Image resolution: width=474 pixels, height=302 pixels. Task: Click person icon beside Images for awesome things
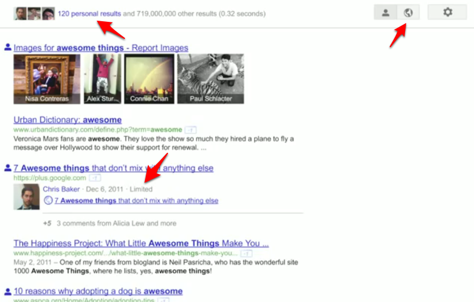8,47
